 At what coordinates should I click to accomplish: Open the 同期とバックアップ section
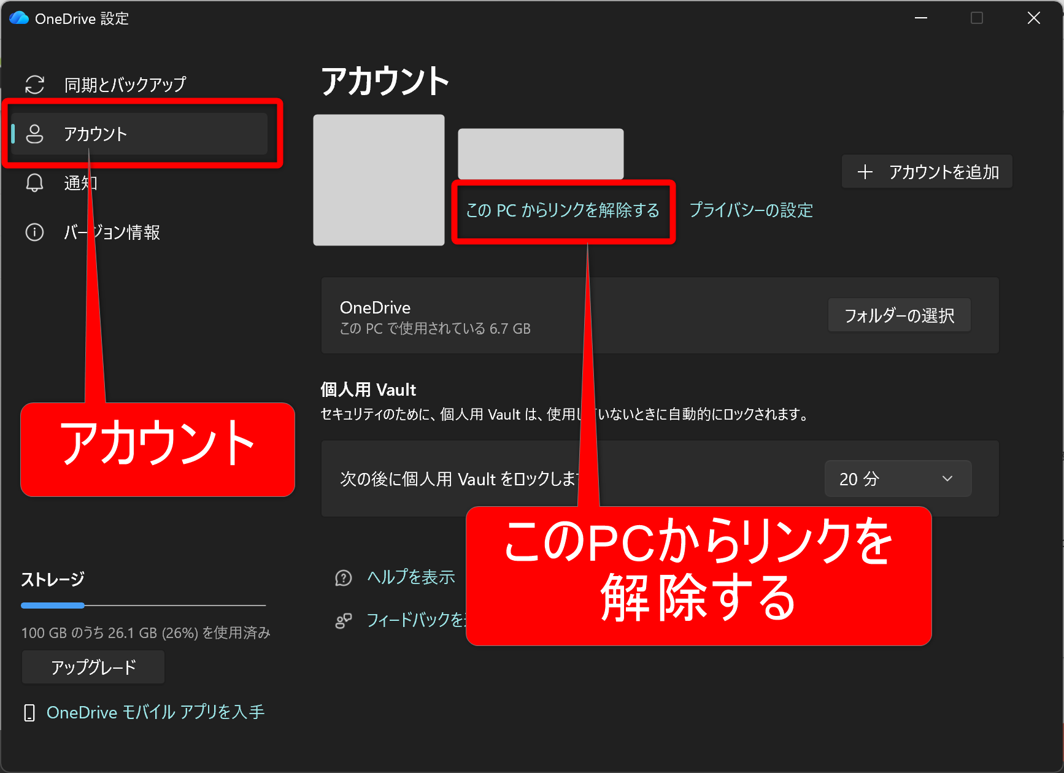pos(125,85)
